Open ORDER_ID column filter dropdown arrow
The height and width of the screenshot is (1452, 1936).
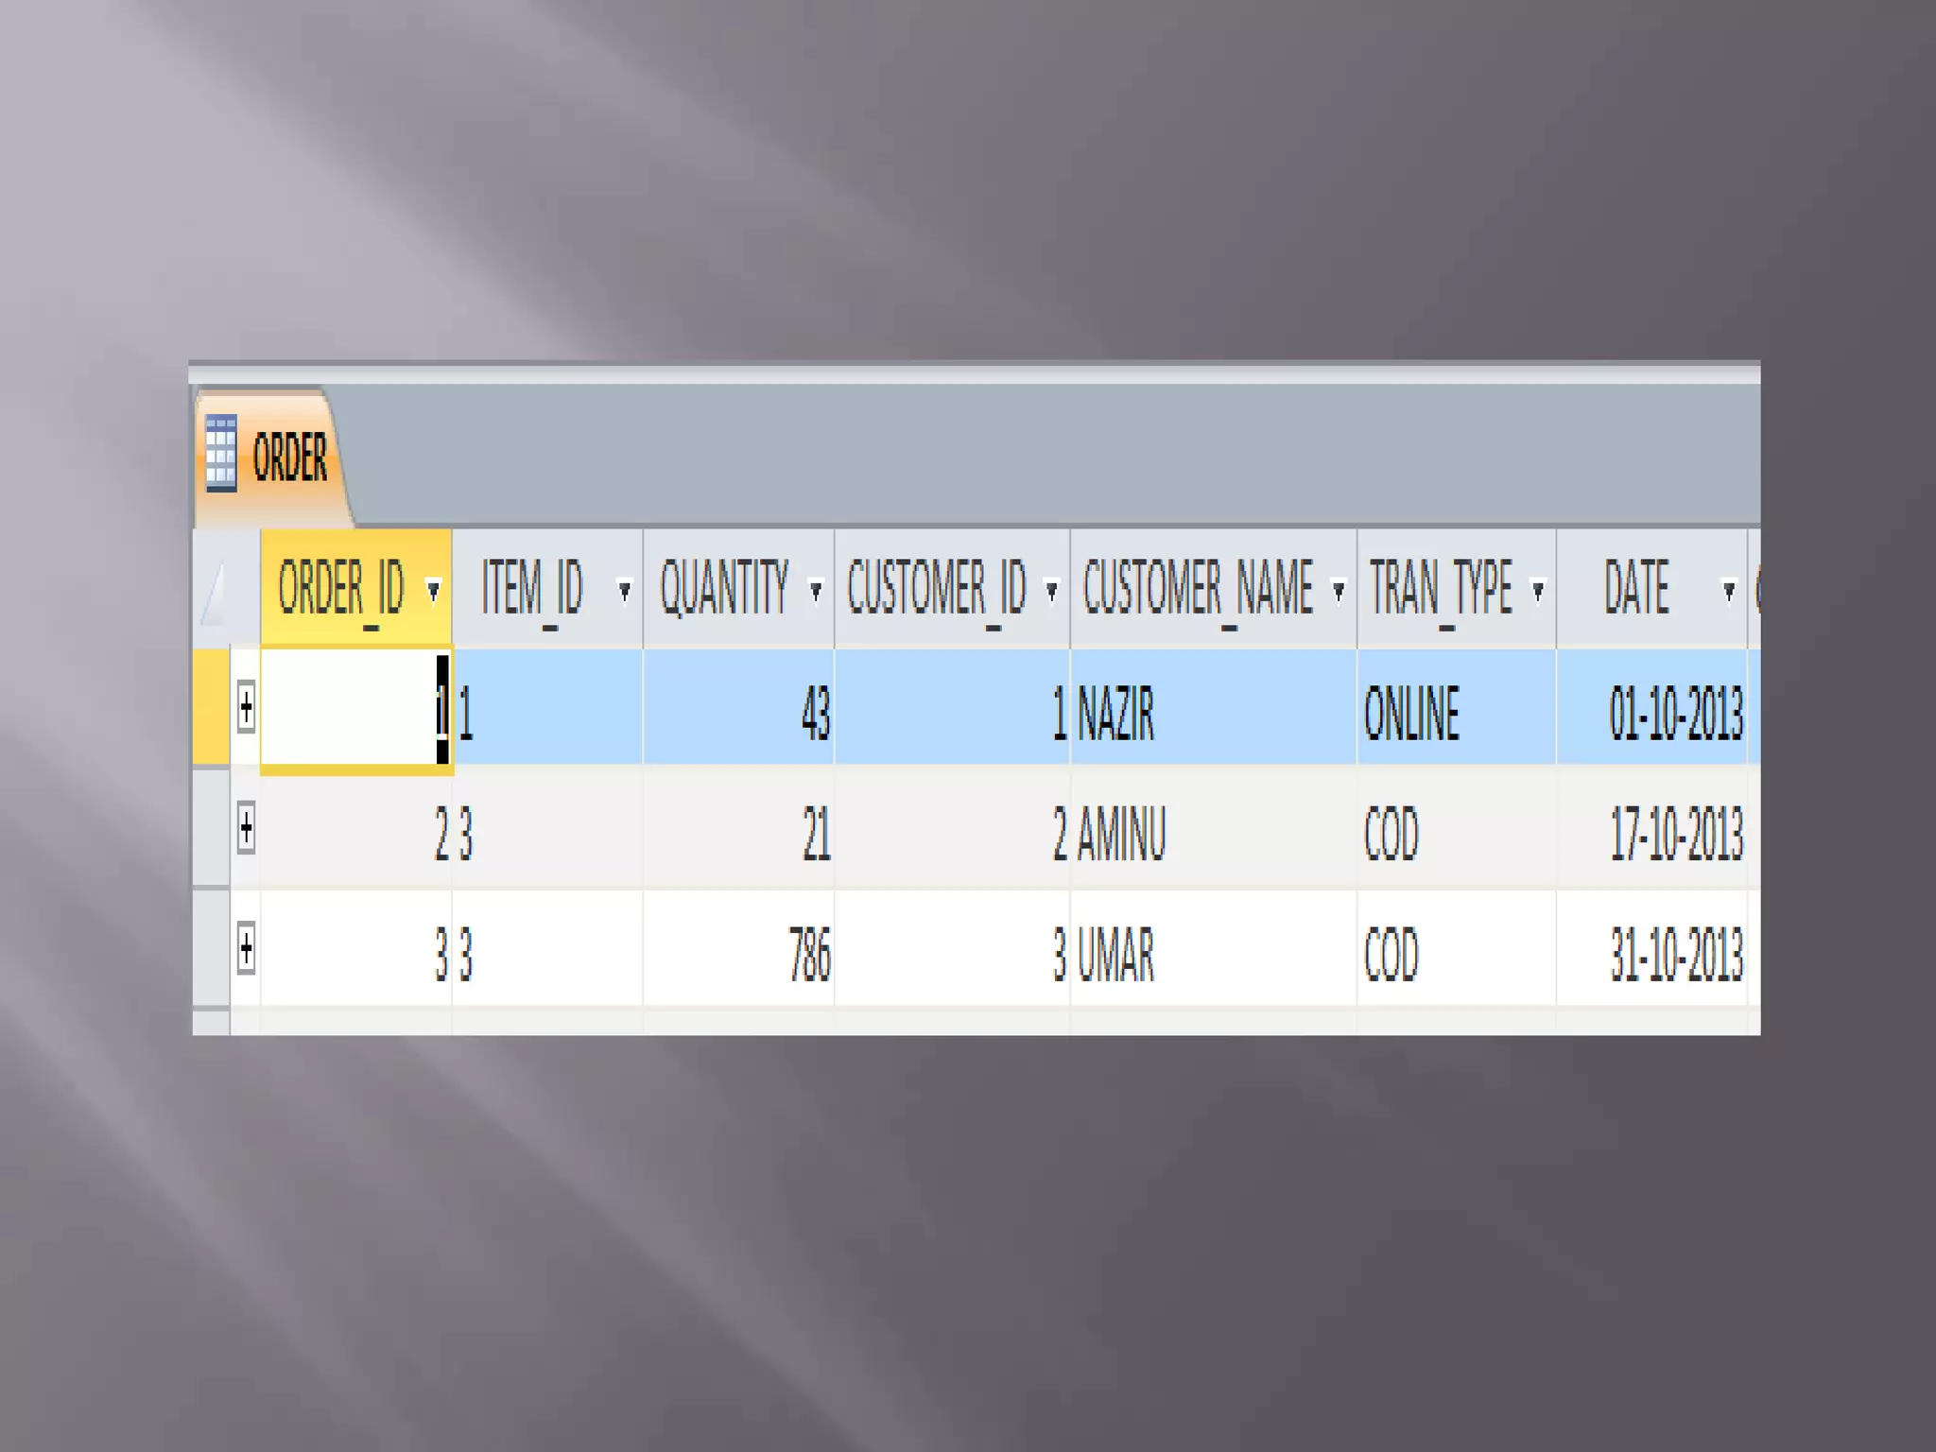(x=434, y=591)
